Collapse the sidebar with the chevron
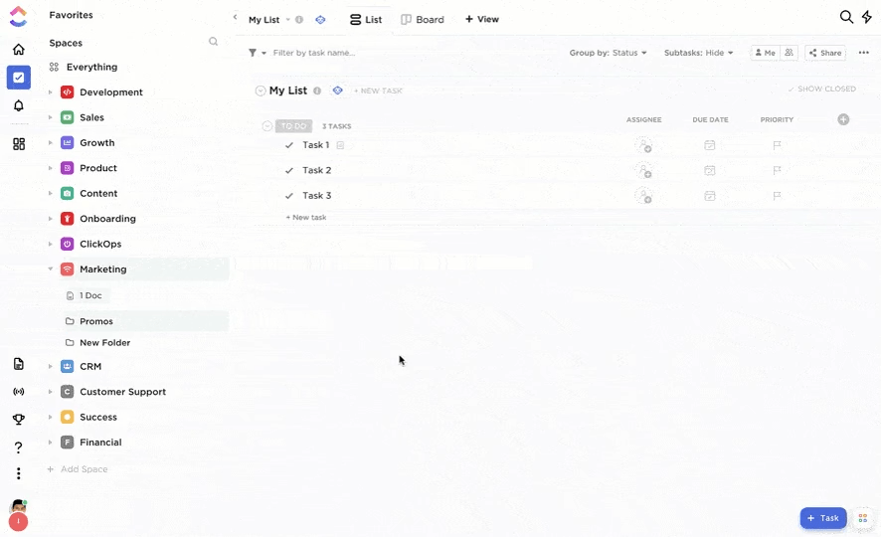881x537 pixels. click(235, 18)
